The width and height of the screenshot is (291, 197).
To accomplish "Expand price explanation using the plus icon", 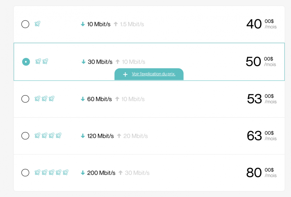I will coord(125,75).
